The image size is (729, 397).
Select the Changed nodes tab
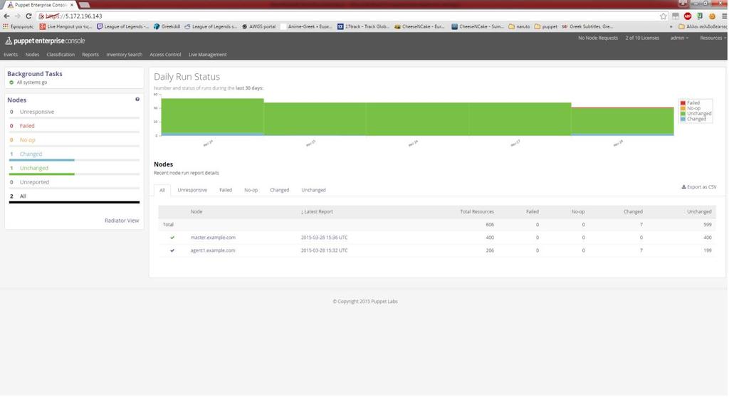click(279, 190)
